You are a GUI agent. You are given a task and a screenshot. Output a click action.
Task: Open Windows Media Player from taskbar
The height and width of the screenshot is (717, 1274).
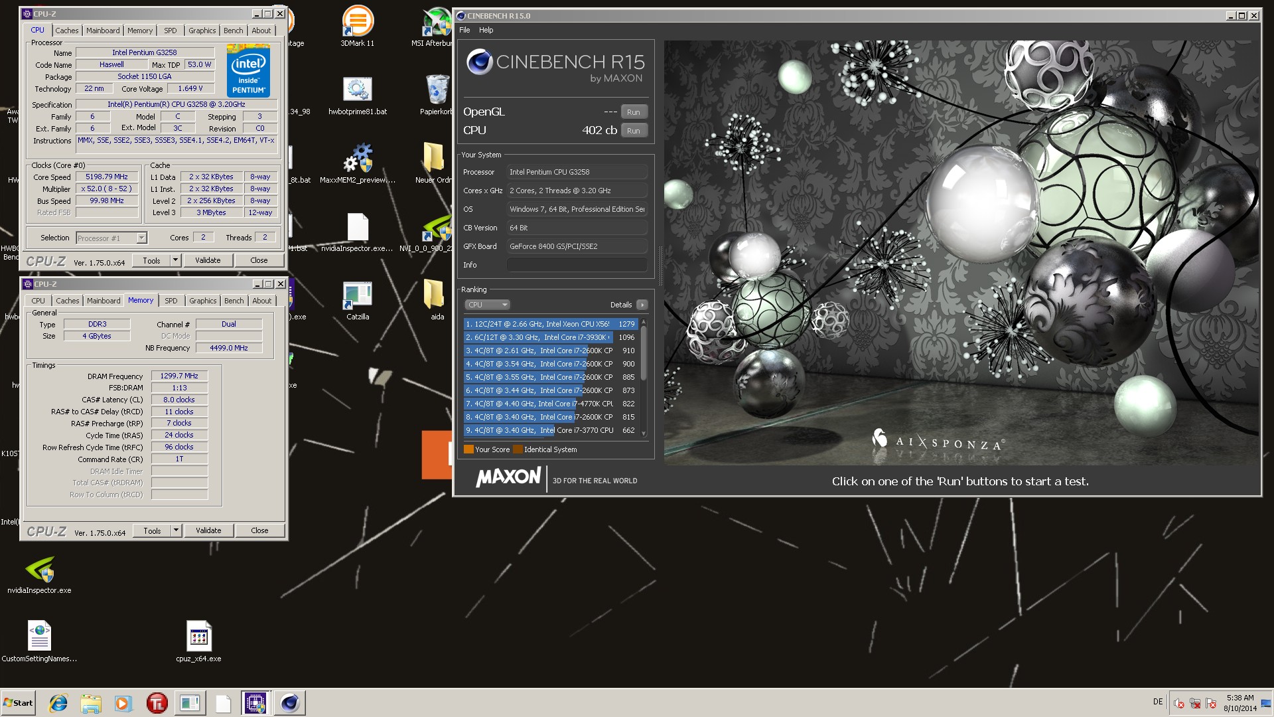pyautogui.click(x=123, y=703)
